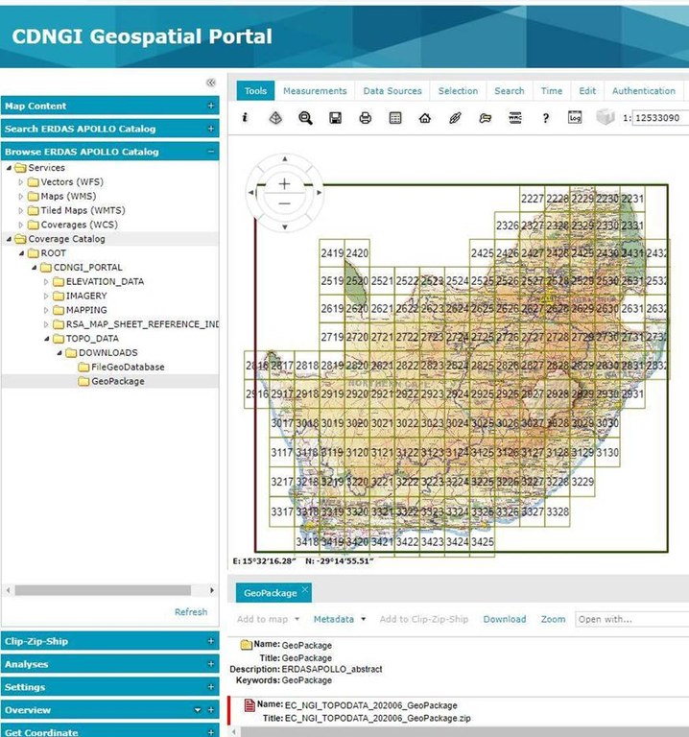Open the Metadata dropdown
Screen dimensions: 689x737
click(340, 619)
